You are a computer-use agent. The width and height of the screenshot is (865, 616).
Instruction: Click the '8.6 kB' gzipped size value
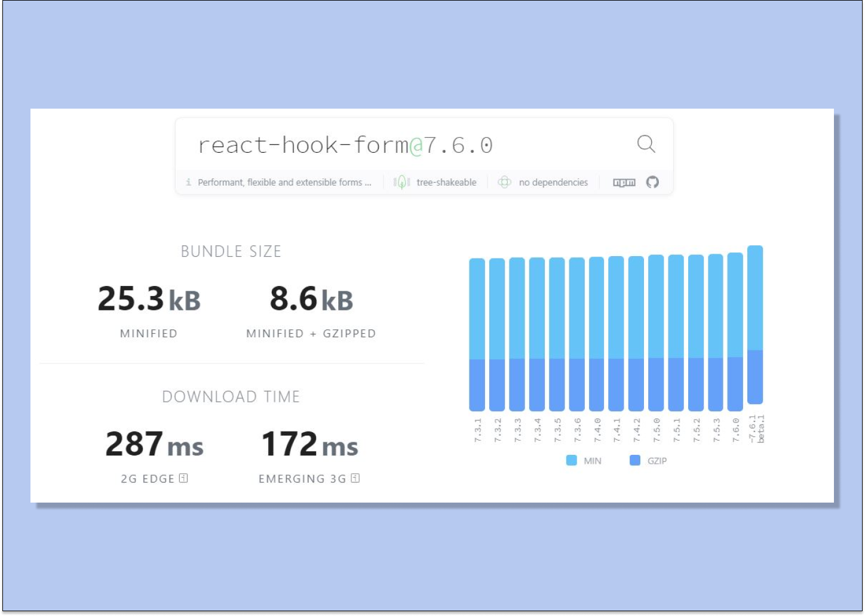point(311,298)
